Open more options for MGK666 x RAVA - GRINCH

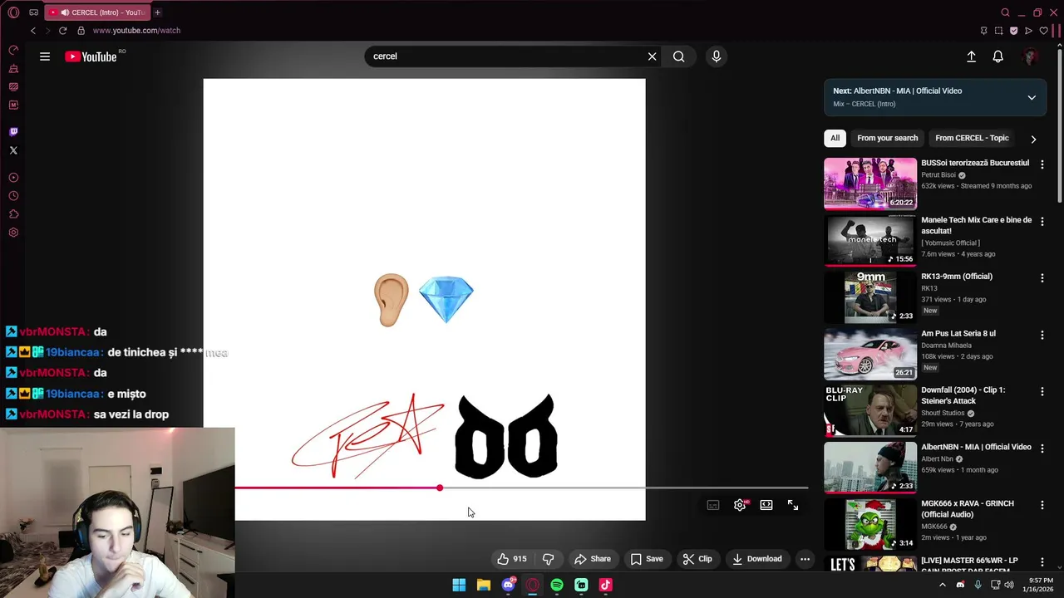pos(1042,505)
